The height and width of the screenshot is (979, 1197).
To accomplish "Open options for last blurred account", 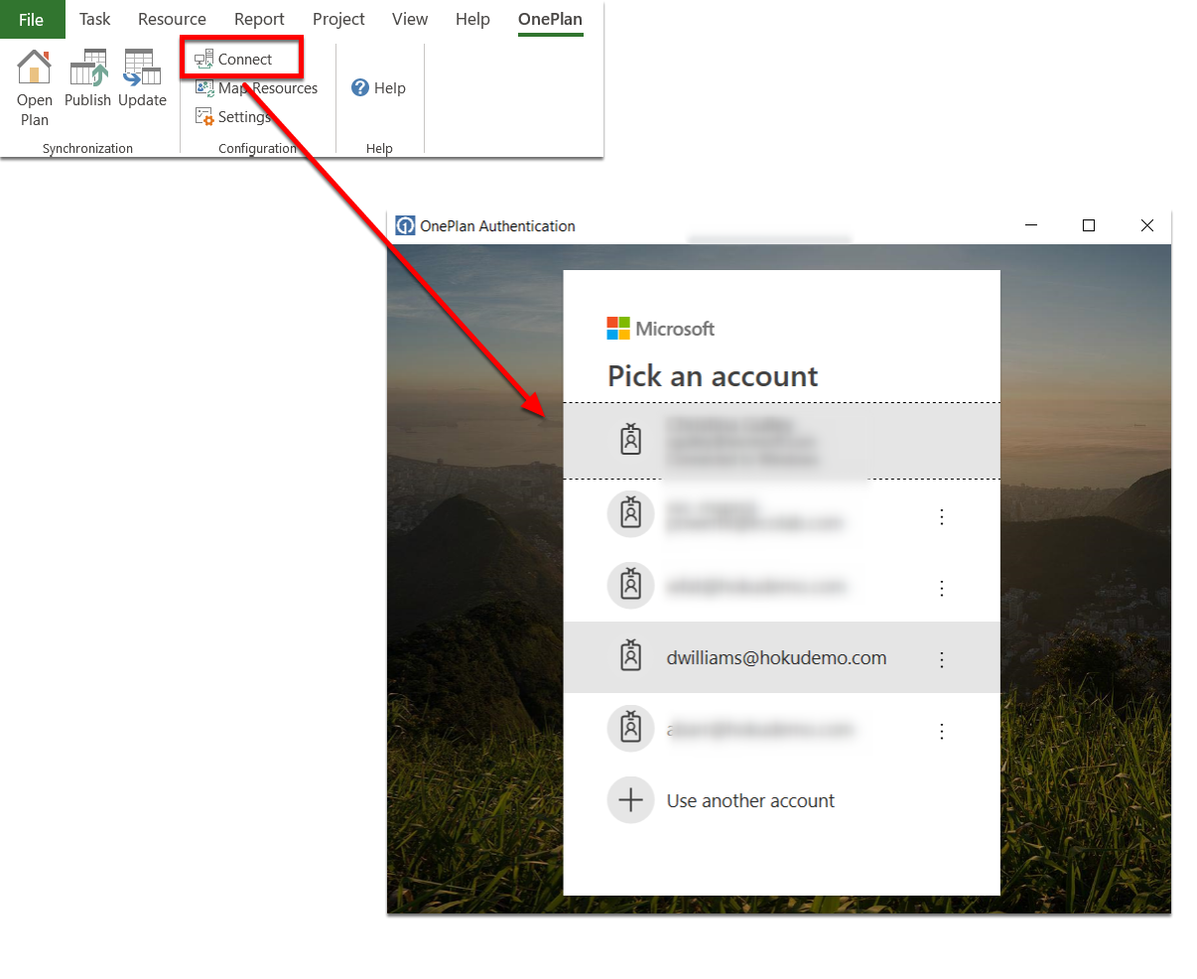I will [942, 731].
